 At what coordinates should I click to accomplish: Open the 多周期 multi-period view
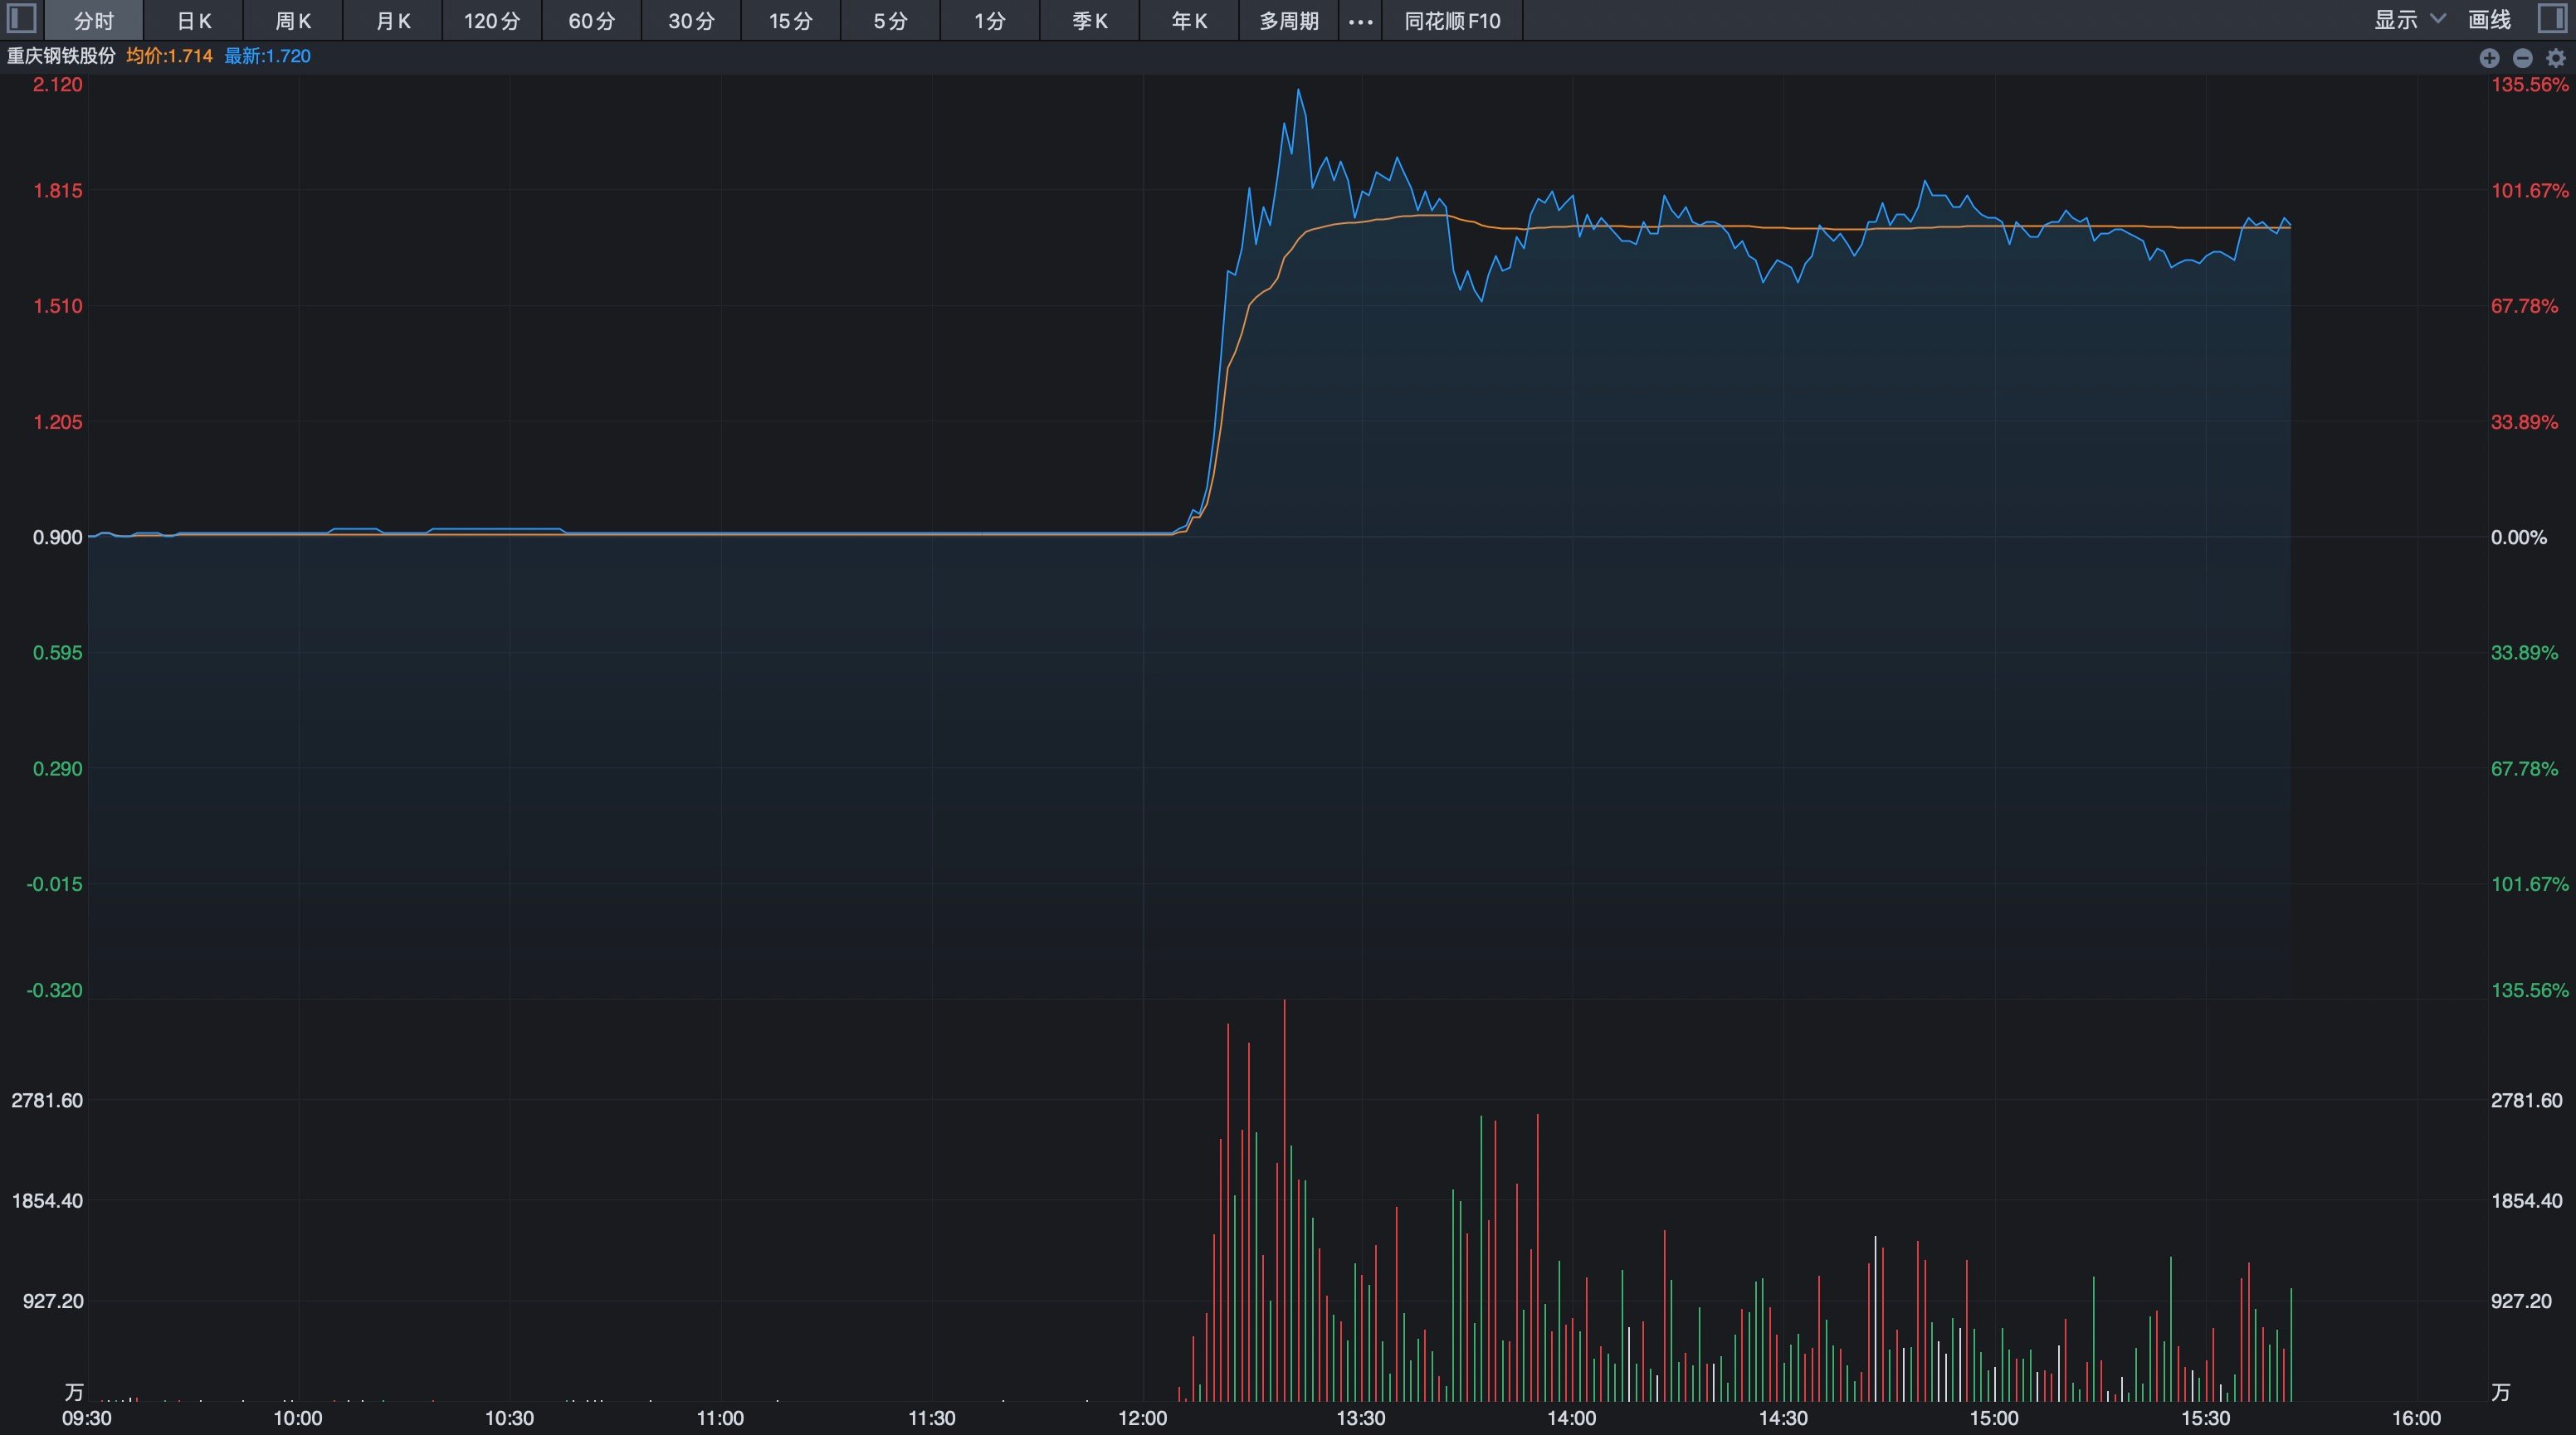point(1289,21)
